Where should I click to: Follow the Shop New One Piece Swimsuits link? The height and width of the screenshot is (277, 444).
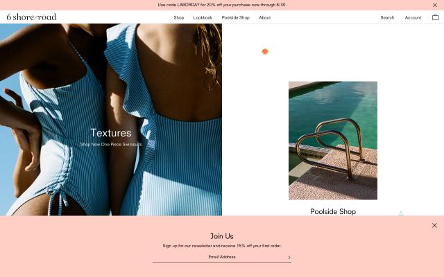pos(111,145)
